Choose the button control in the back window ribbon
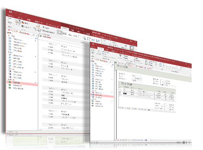The width and height of the screenshot is (203, 150). tap(75, 36)
